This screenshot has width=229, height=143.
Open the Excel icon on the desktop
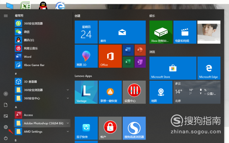coord(25,5)
